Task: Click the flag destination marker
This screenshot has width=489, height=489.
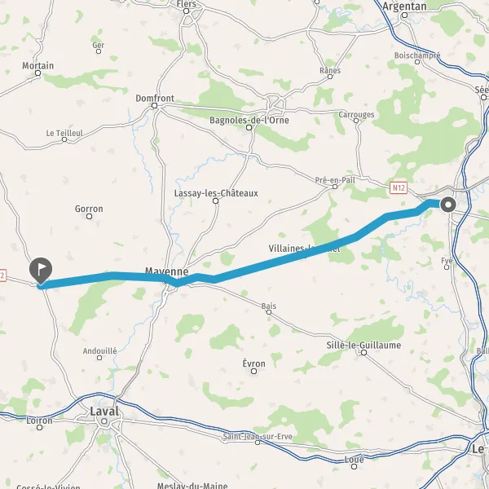Action: (x=41, y=270)
